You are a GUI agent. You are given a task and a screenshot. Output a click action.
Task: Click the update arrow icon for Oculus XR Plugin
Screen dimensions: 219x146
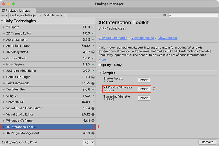(93, 77)
